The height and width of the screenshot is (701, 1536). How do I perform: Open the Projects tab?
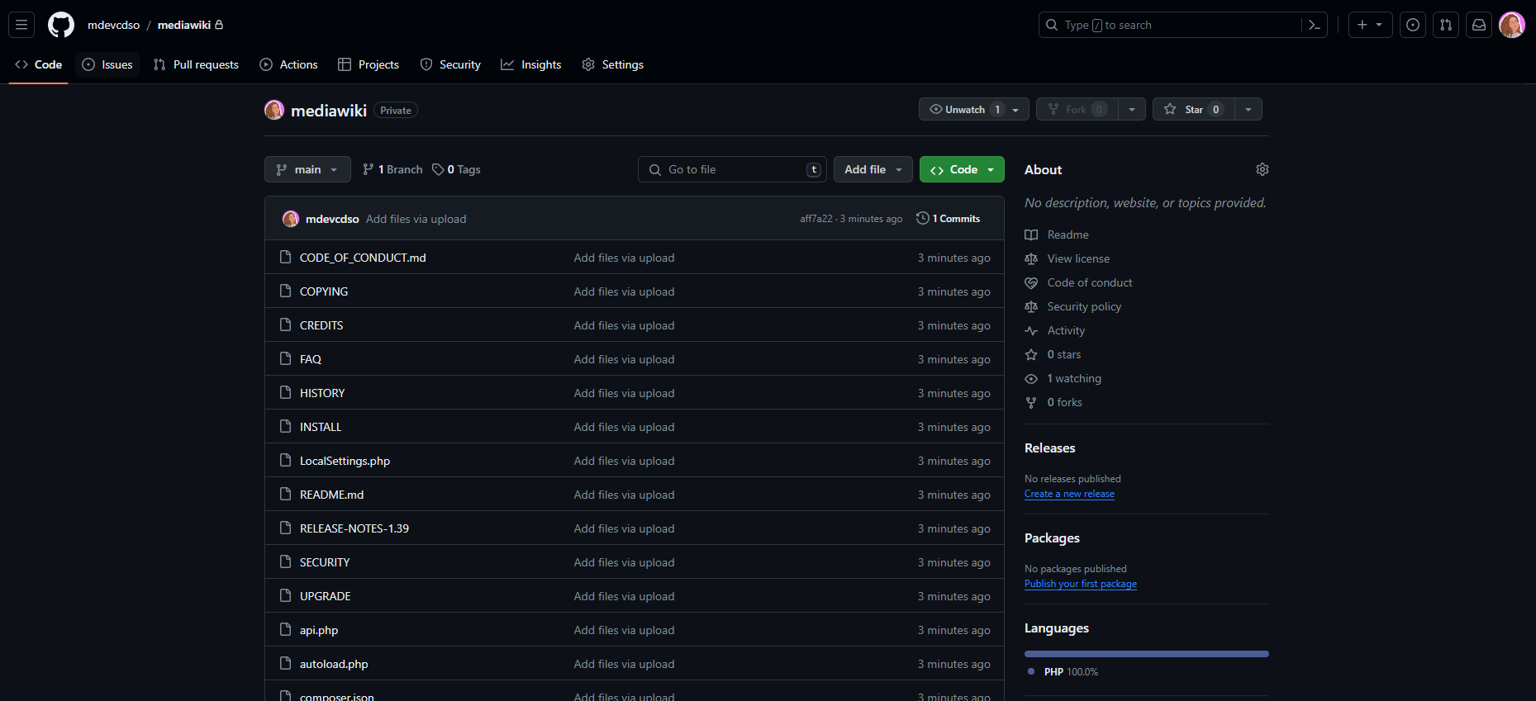click(x=369, y=64)
